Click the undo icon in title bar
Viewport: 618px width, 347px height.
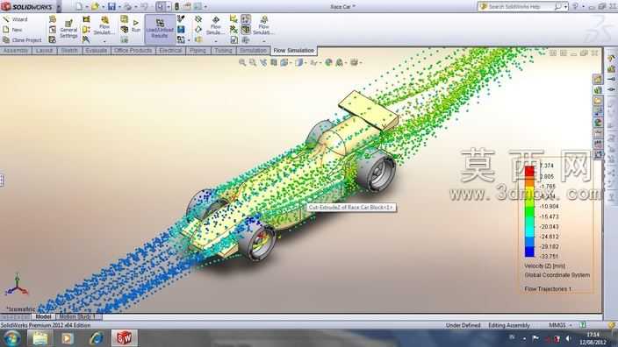[x=144, y=6]
